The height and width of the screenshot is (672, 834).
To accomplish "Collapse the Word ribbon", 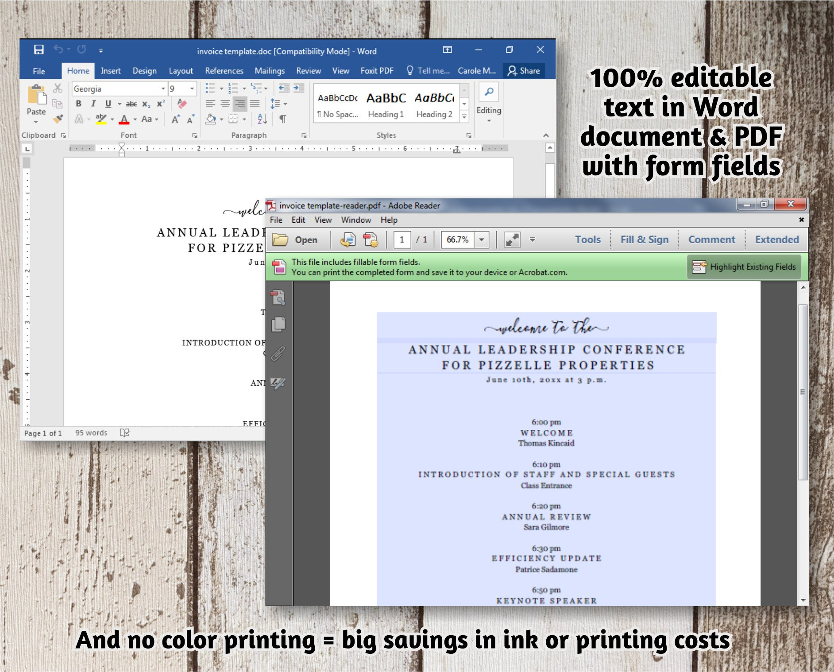I will click(546, 135).
